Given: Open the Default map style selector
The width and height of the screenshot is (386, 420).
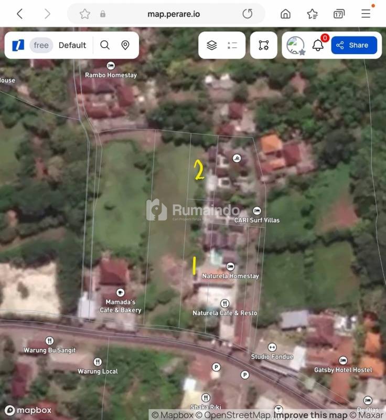Looking at the screenshot, I should point(72,45).
